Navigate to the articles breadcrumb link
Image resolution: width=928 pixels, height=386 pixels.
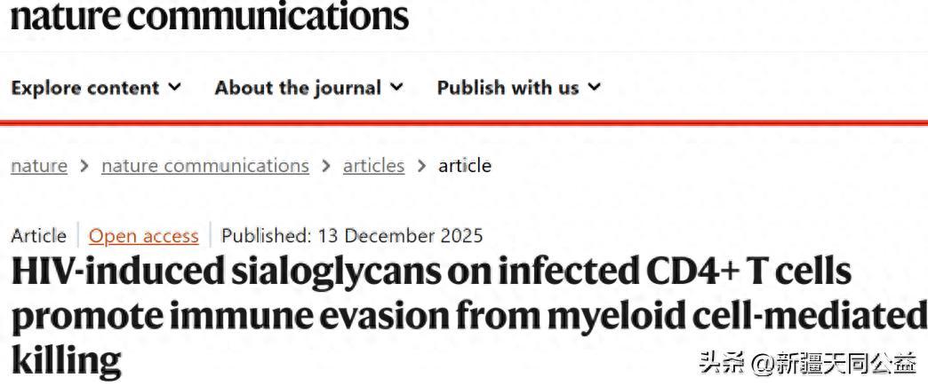tap(373, 166)
